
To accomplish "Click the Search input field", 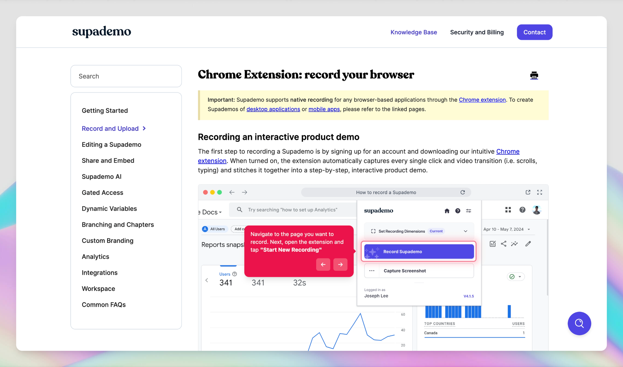I will coord(126,76).
